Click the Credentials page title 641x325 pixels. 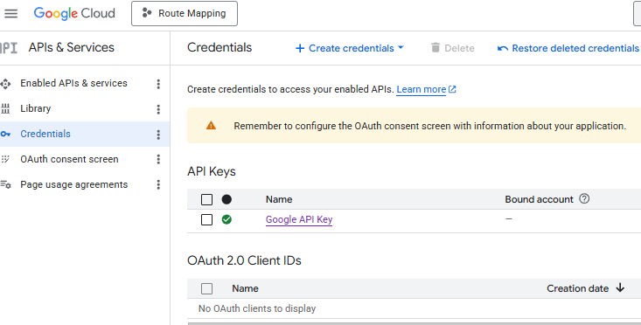[x=219, y=47]
